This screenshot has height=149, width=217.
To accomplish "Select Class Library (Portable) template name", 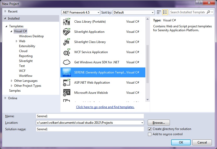I will pyautogui.click(x=90, y=22).
